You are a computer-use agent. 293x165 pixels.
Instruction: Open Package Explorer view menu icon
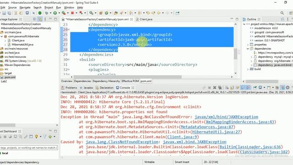[x=45, y=19]
